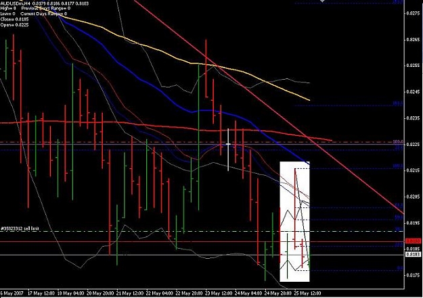Click the purple '100.0' Fibonacci level label

pos(398,141)
